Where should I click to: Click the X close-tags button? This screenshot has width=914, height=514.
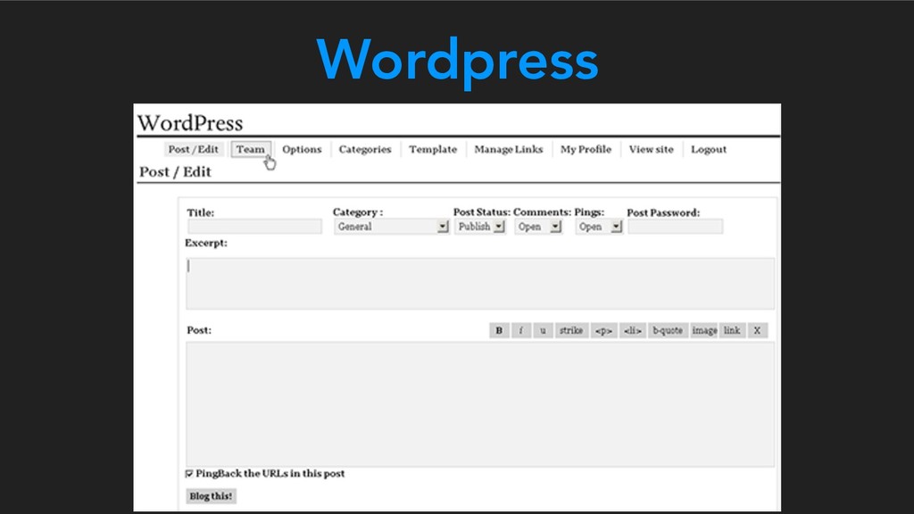pyautogui.click(x=757, y=330)
